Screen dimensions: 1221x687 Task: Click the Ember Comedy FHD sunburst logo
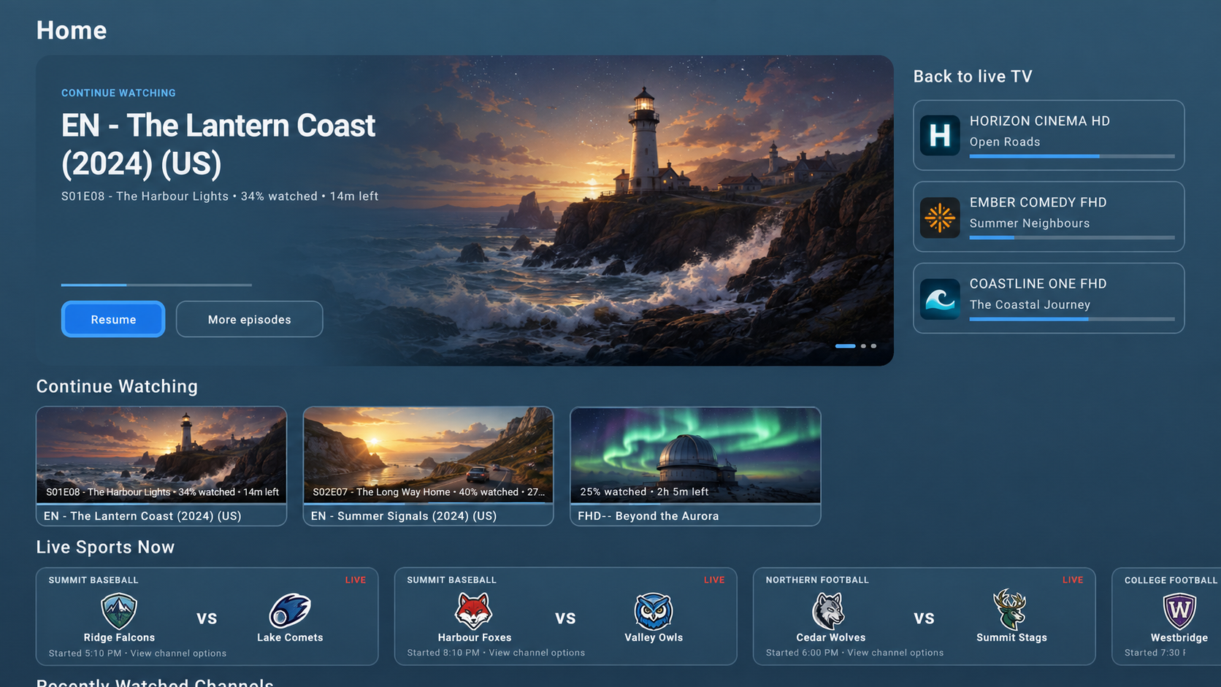[x=939, y=217]
